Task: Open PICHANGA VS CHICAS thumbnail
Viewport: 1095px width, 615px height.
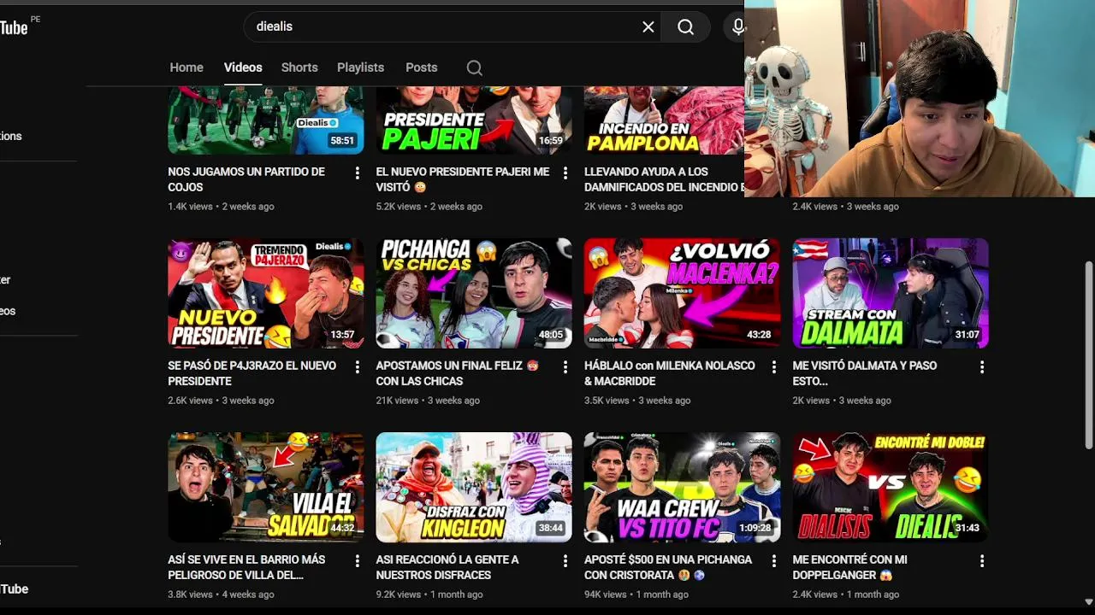Action: click(x=474, y=293)
